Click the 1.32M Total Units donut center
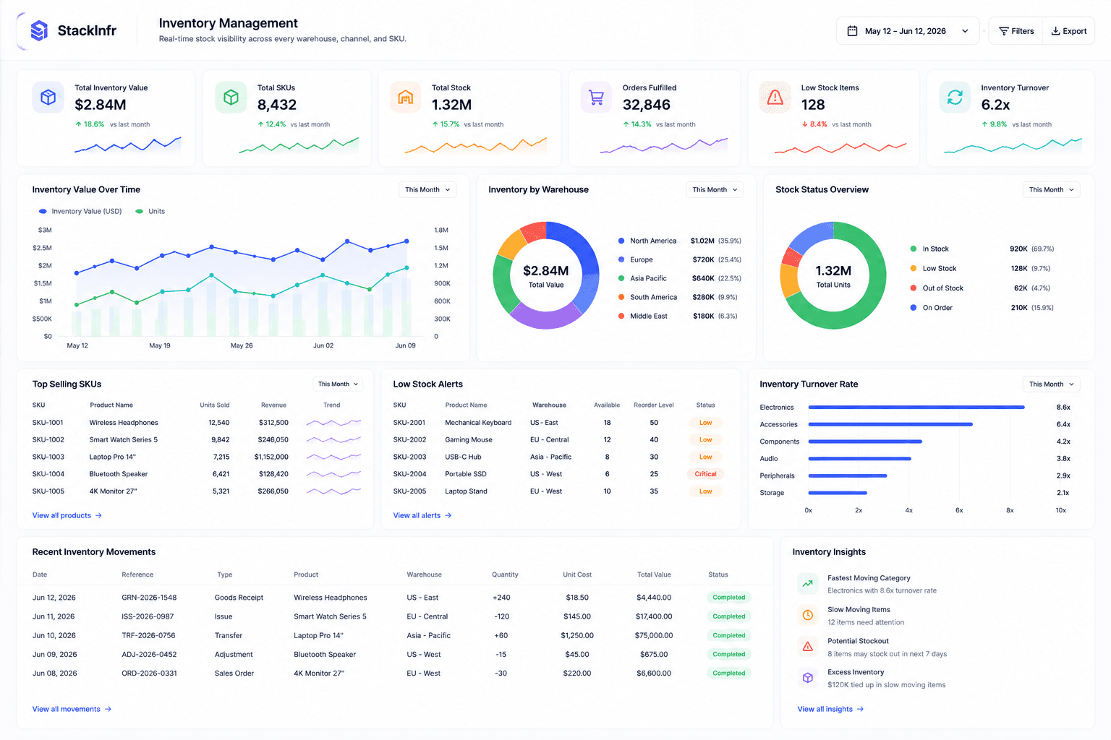1111x740 pixels. click(x=833, y=276)
